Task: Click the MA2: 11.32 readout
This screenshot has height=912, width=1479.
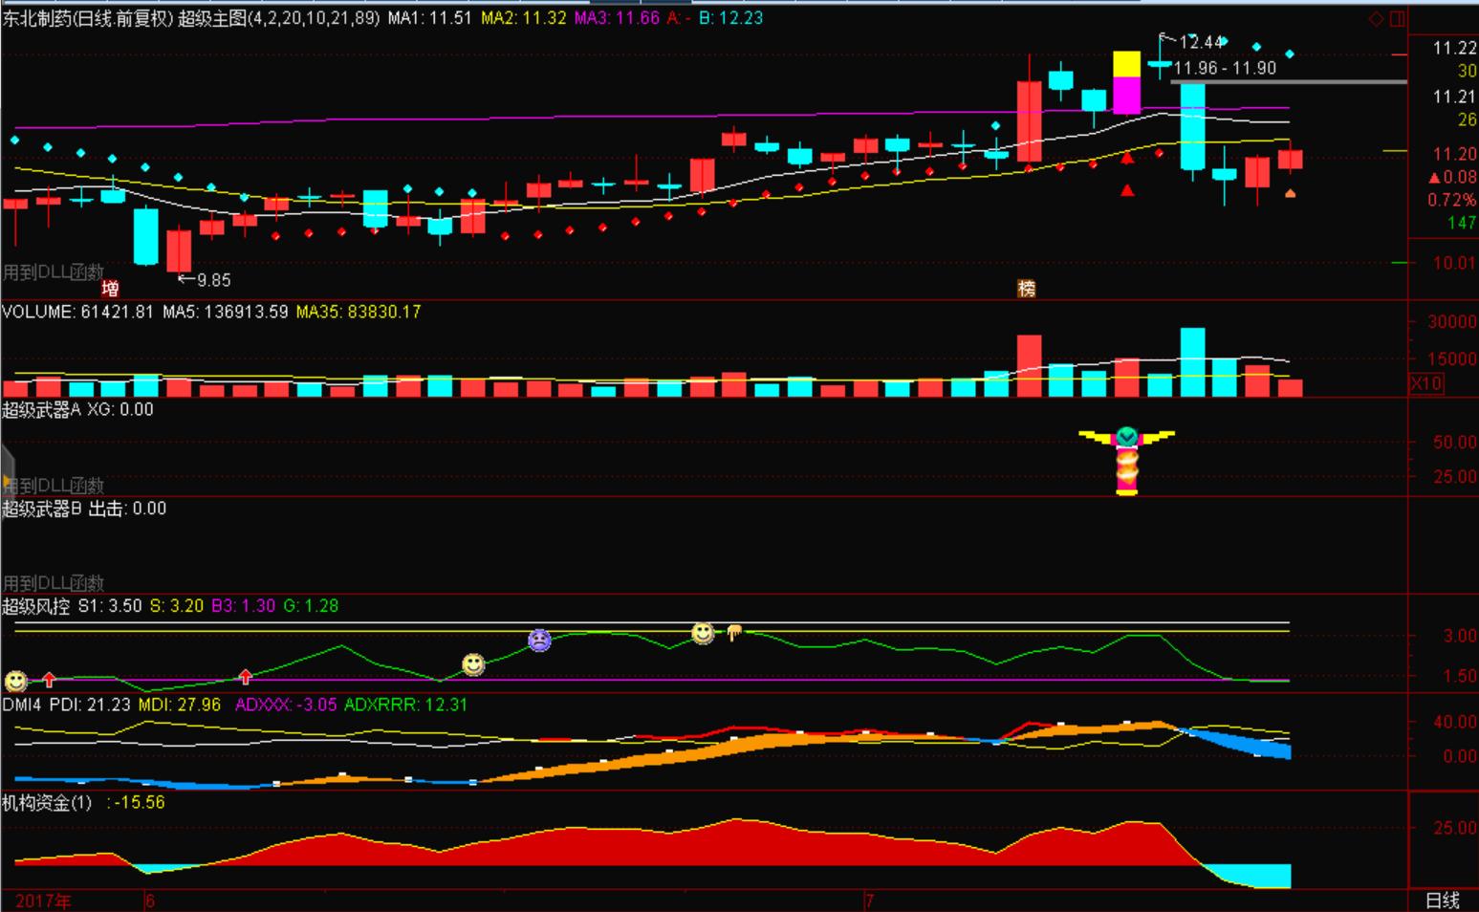Action: (x=523, y=18)
